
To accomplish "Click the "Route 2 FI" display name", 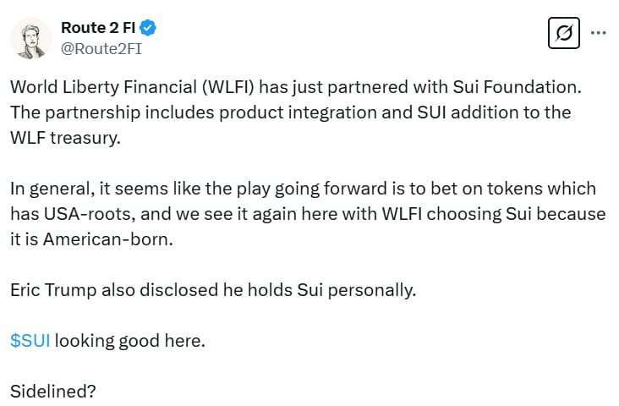I will click(x=97, y=28).
